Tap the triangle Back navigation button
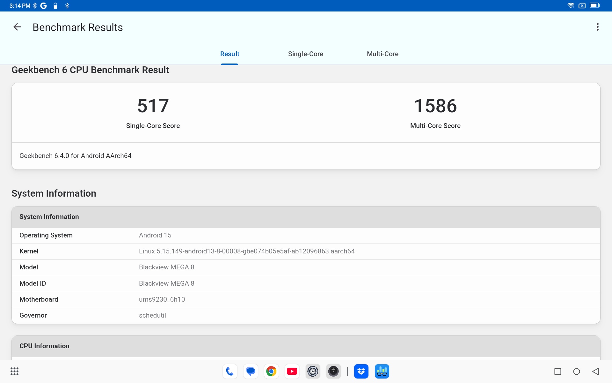Screen dimensions: 612x383 [x=596, y=372]
